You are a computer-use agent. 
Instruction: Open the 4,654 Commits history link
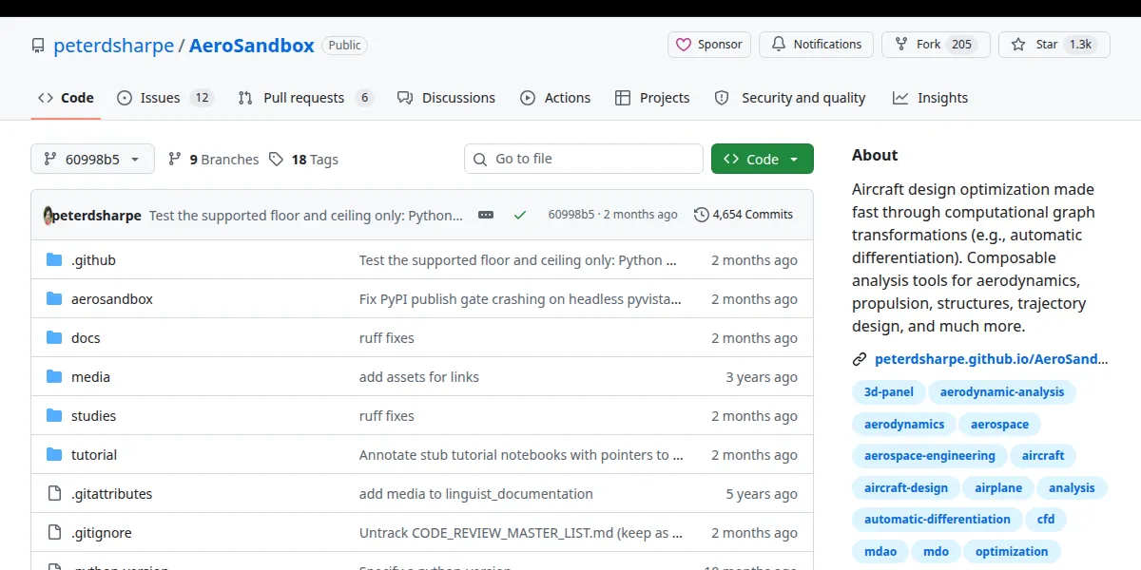(x=744, y=215)
